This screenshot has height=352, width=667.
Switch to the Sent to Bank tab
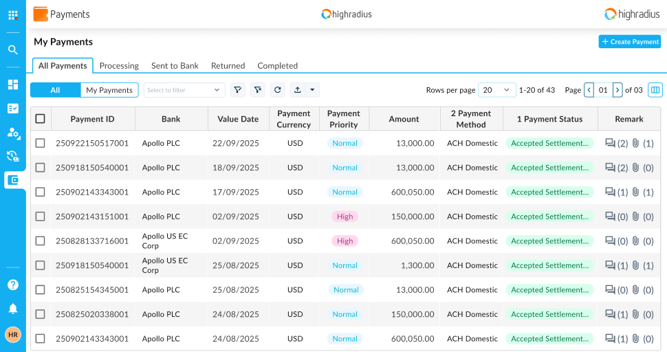click(x=175, y=66)
